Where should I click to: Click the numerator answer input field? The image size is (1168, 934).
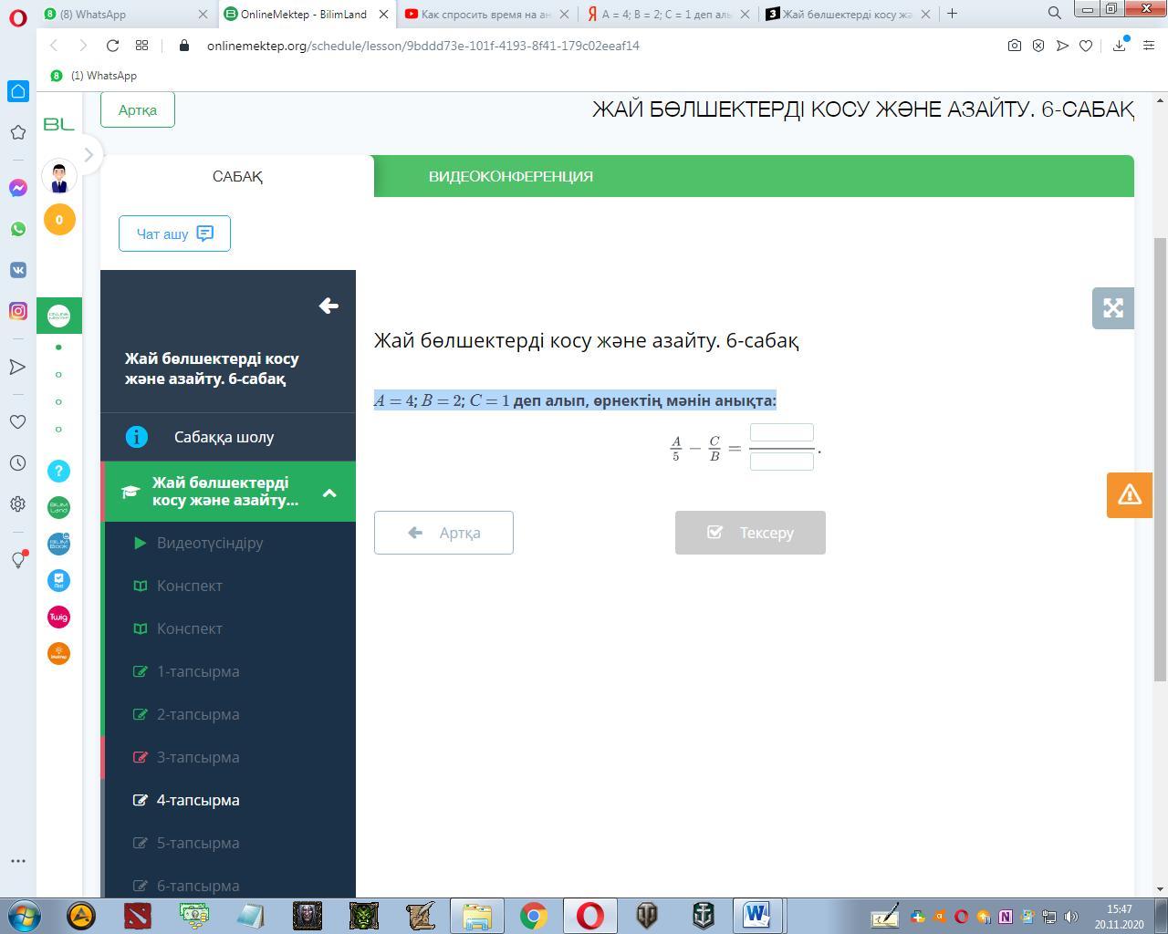pyautogui.click(x=781, y=433)
